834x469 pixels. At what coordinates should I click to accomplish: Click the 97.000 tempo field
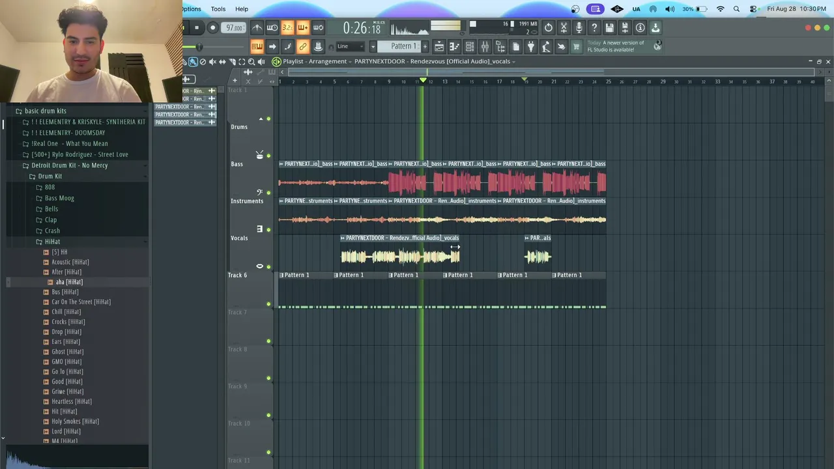pos(233,27)
